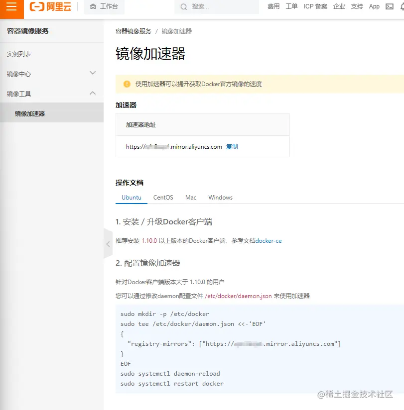Viewport: 404px width, 410px height.
Task: Open the 支持 menu
Action: tap(357, 6)
